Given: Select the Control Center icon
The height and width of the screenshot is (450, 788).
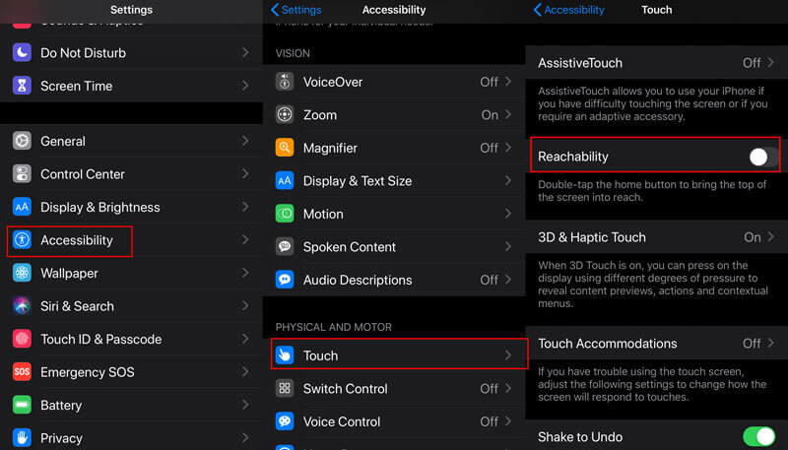Looking at the screenshot, I should (x=22, y=173).
